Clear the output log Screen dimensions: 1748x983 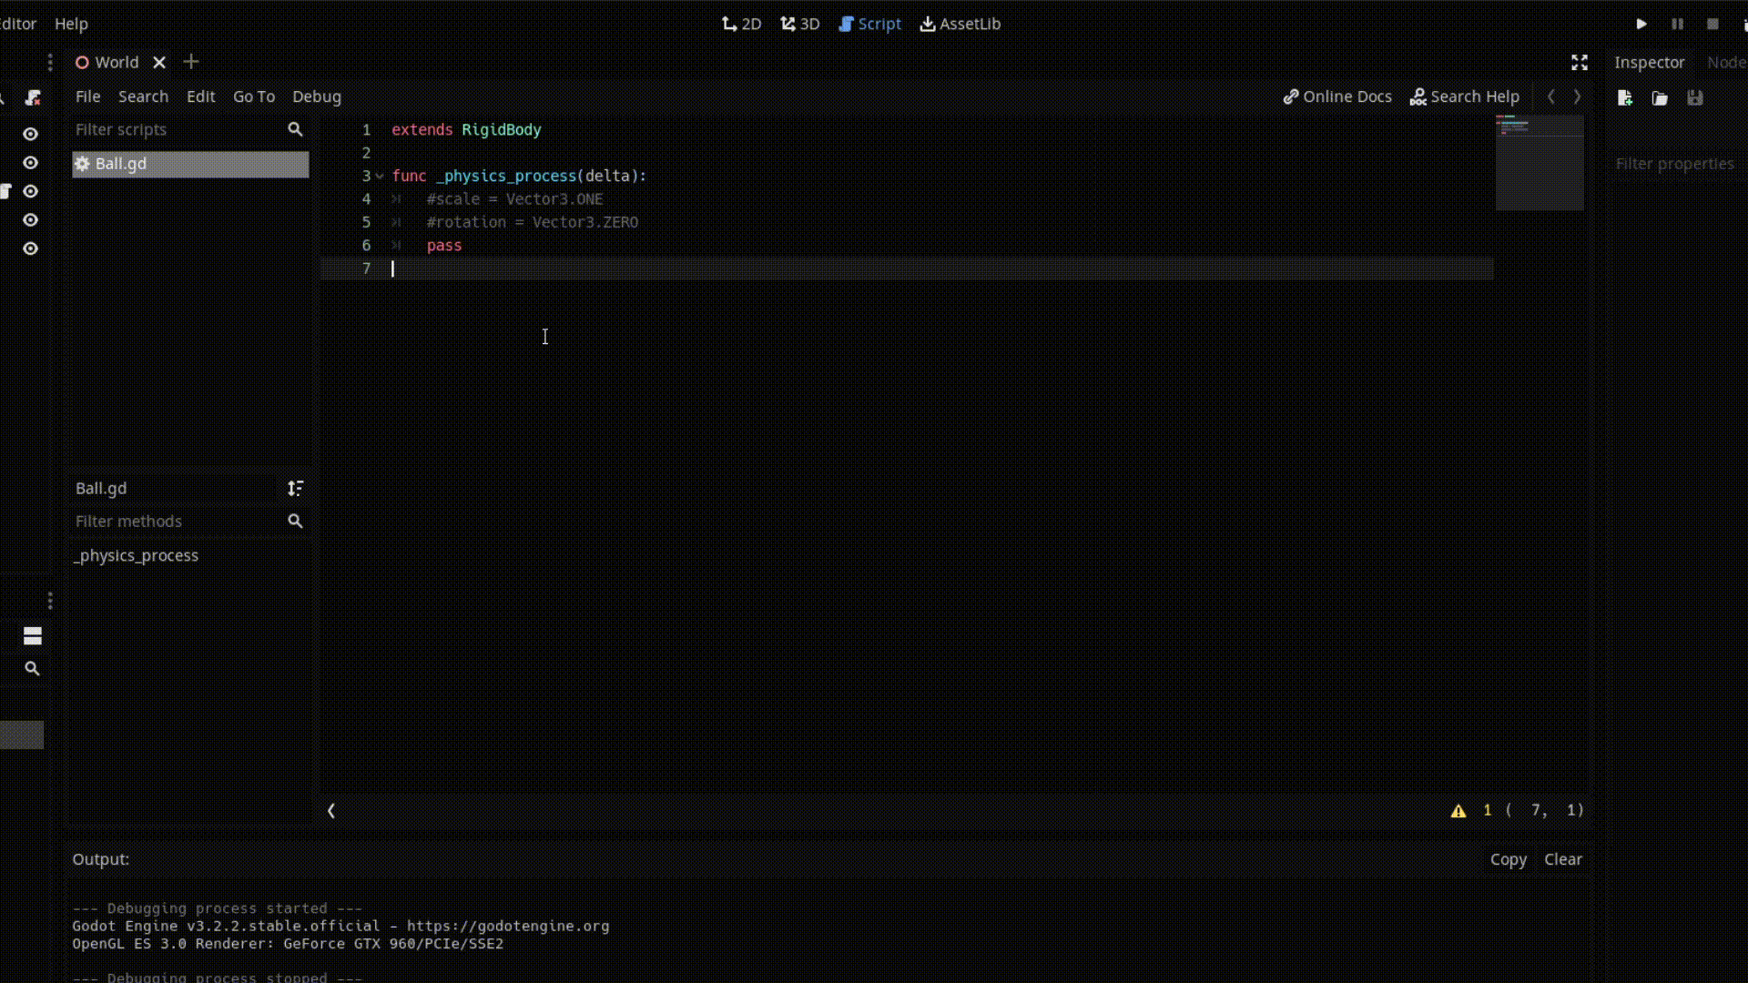1563,859
